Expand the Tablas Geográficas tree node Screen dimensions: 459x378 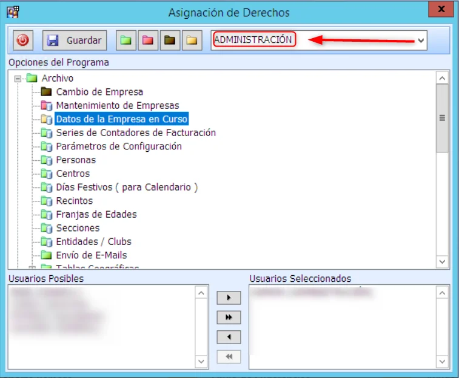32,268
